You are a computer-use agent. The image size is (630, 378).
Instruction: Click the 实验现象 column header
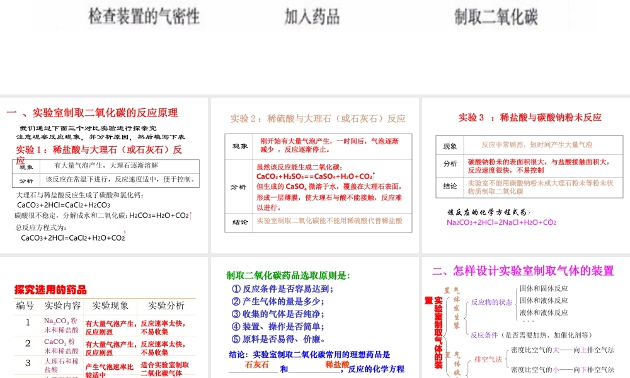point(110,306)
